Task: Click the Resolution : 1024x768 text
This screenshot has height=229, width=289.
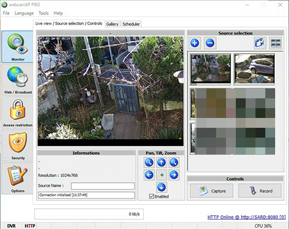Action: pyautogui.click(x=58, y=175)
